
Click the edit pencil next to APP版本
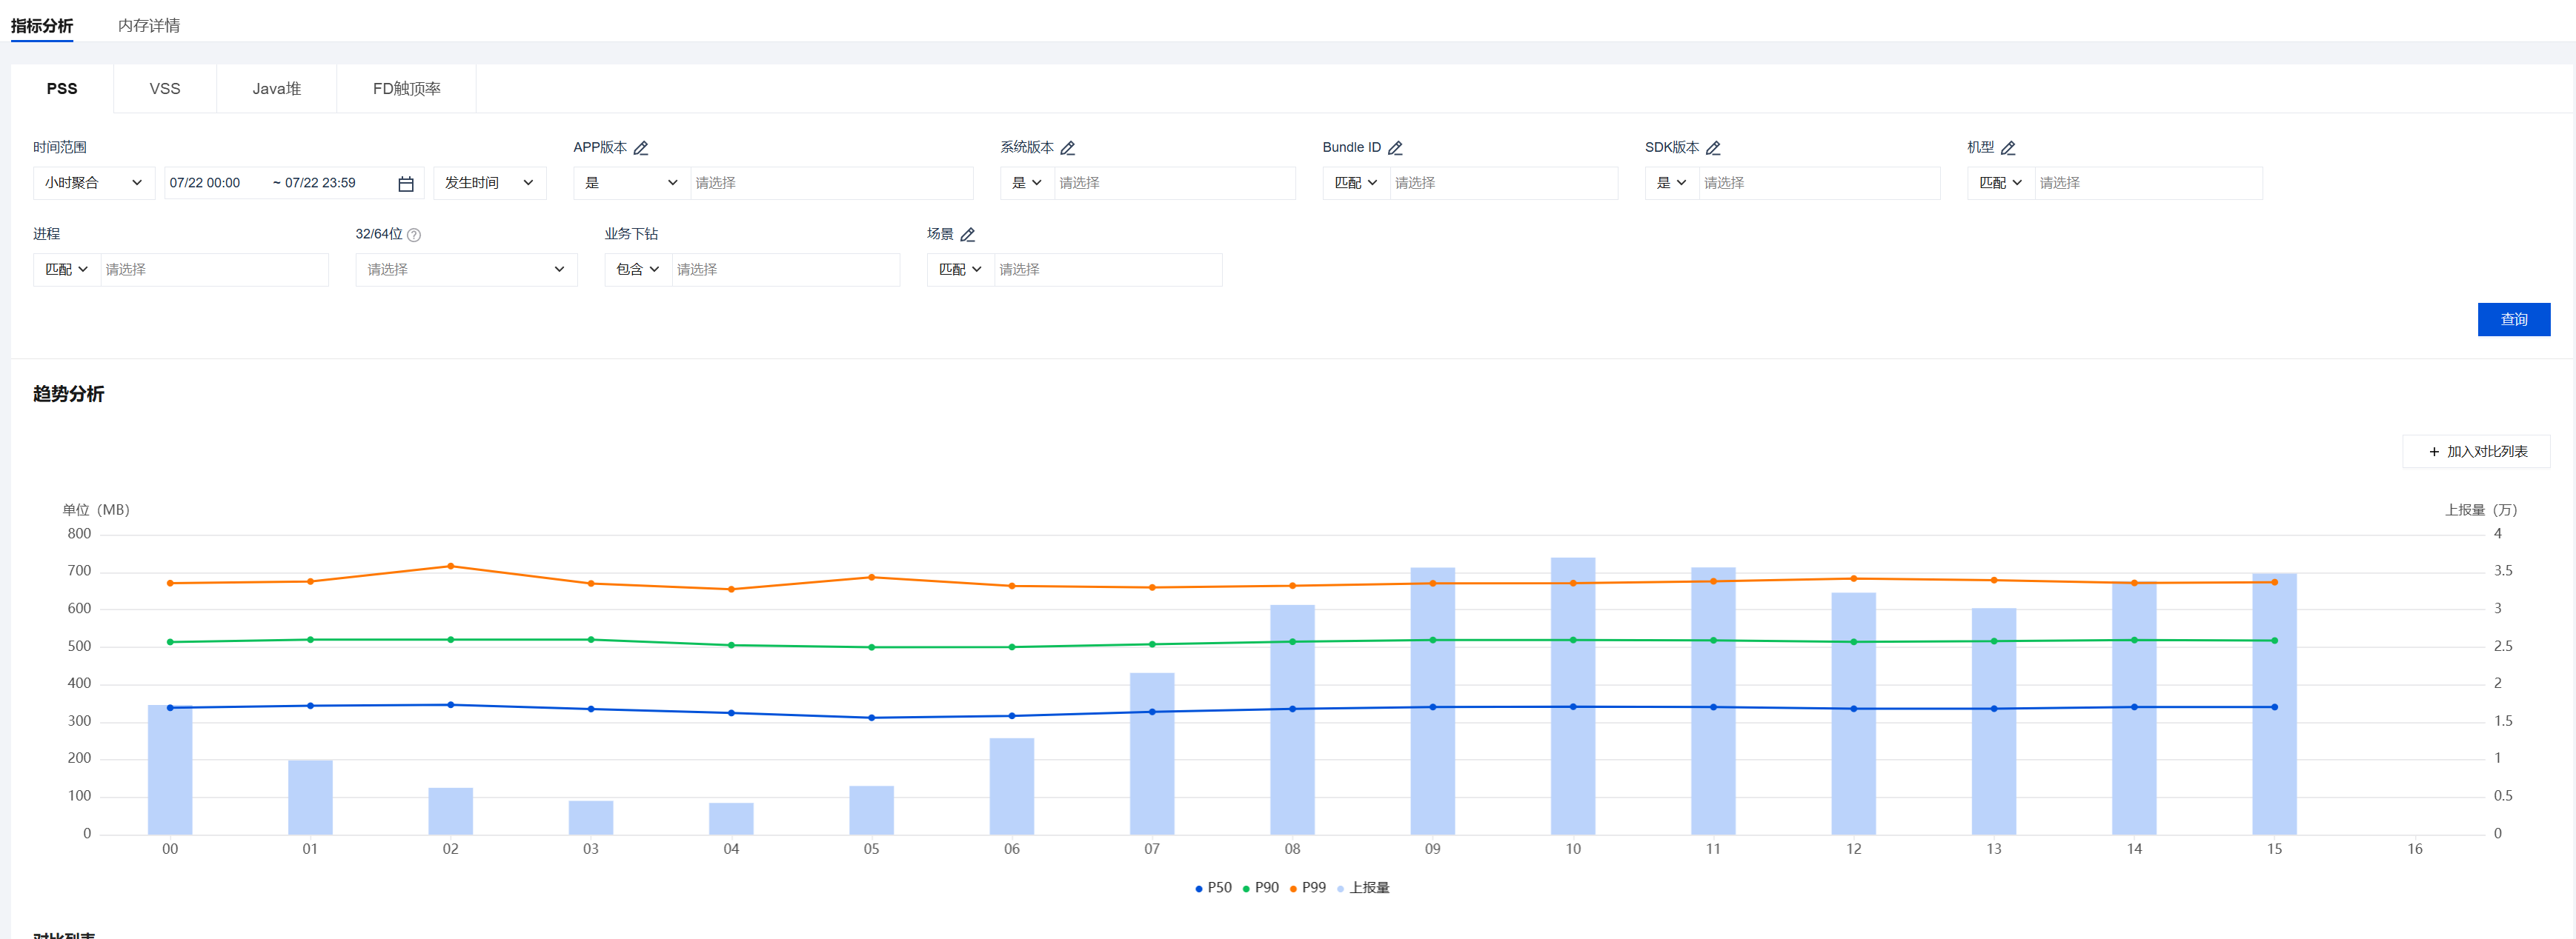click(641, 148)
